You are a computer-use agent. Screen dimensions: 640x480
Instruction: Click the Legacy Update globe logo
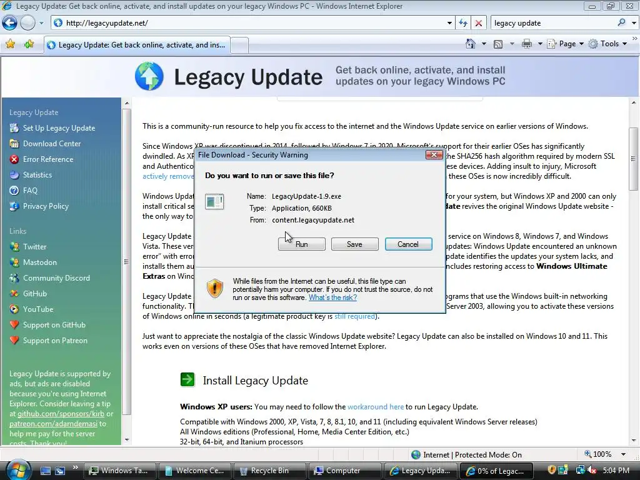point(149,76)
